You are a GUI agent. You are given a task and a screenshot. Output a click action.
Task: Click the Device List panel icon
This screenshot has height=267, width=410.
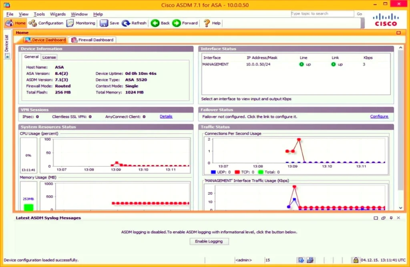click(7, 56)
